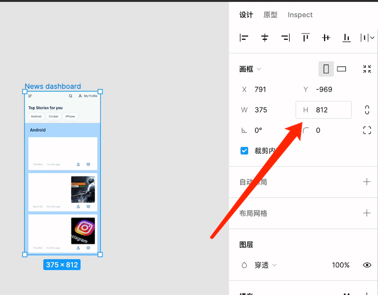Select the align left edges icon
Image resolution: width=378 pixels, height=295 pixels.
coord(244,37)
